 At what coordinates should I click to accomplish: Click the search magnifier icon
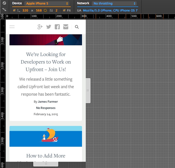77,27
